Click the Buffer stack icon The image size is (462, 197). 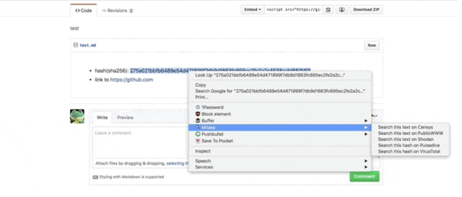point(198,121)
